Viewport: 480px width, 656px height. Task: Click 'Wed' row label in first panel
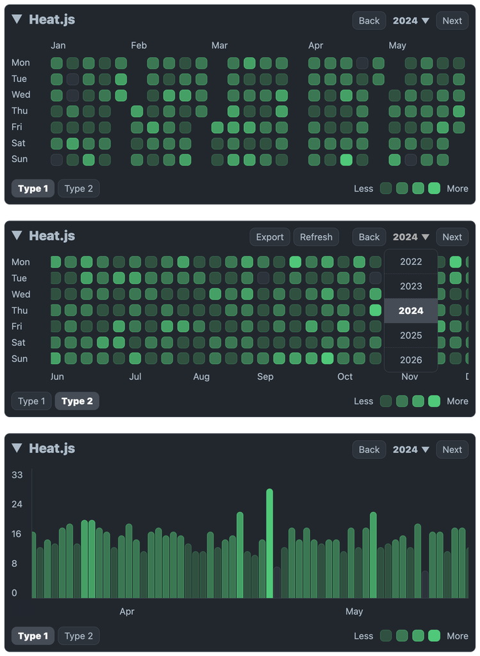coord(21,95)
